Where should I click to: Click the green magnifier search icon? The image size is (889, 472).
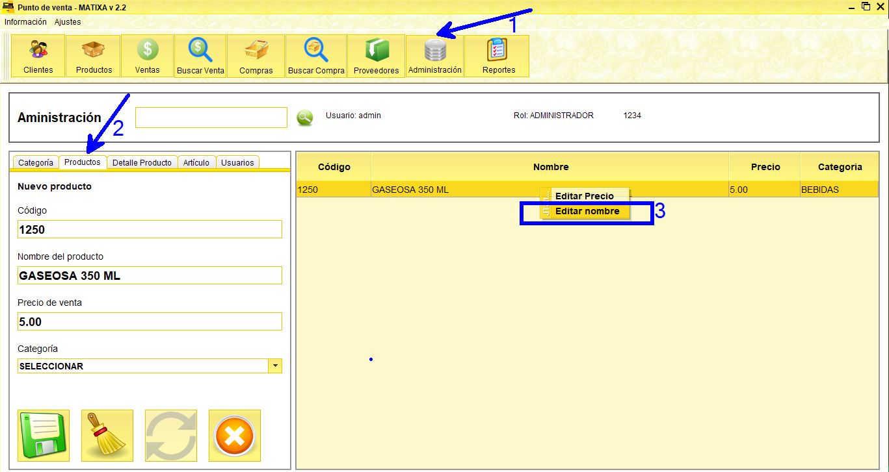tap(304, 118)
